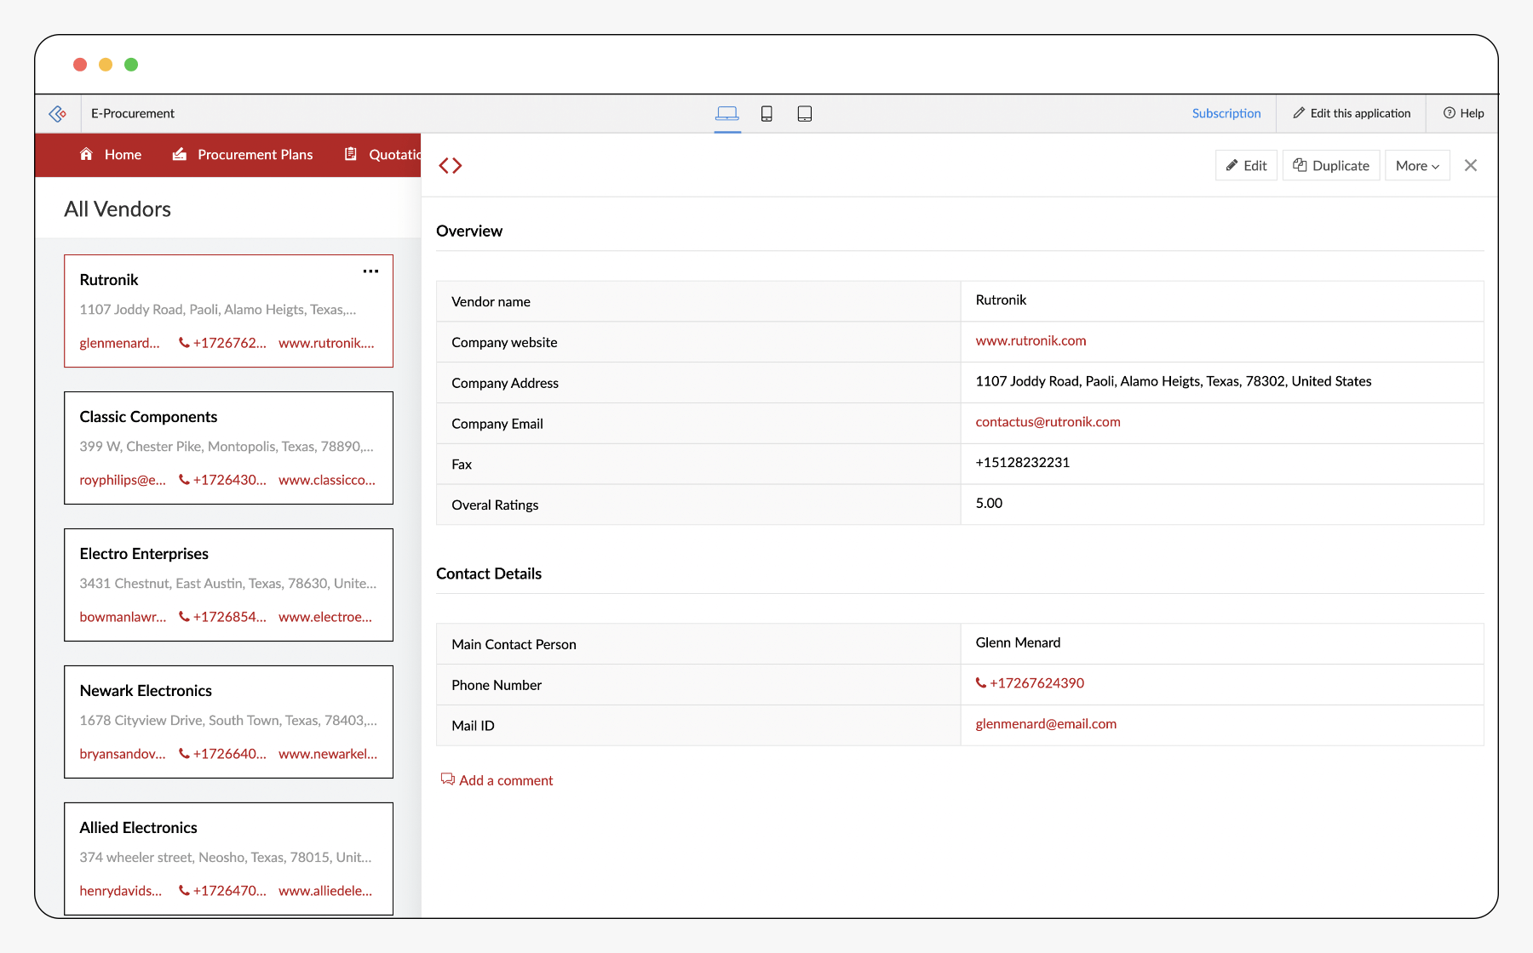Click the comment bubble icon

(x=448, y=779)
